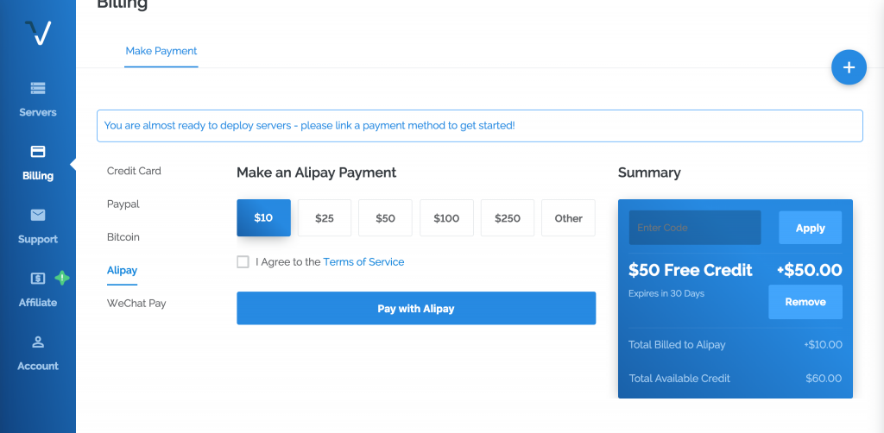Click the Vultr logo icon
The width and height of the screenshot is (884, 433).
pyautogui.click(x=38, y=34)
